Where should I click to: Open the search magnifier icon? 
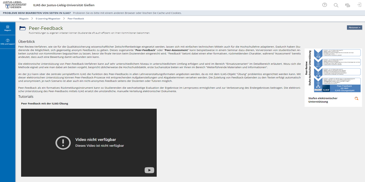pos(336,5)
